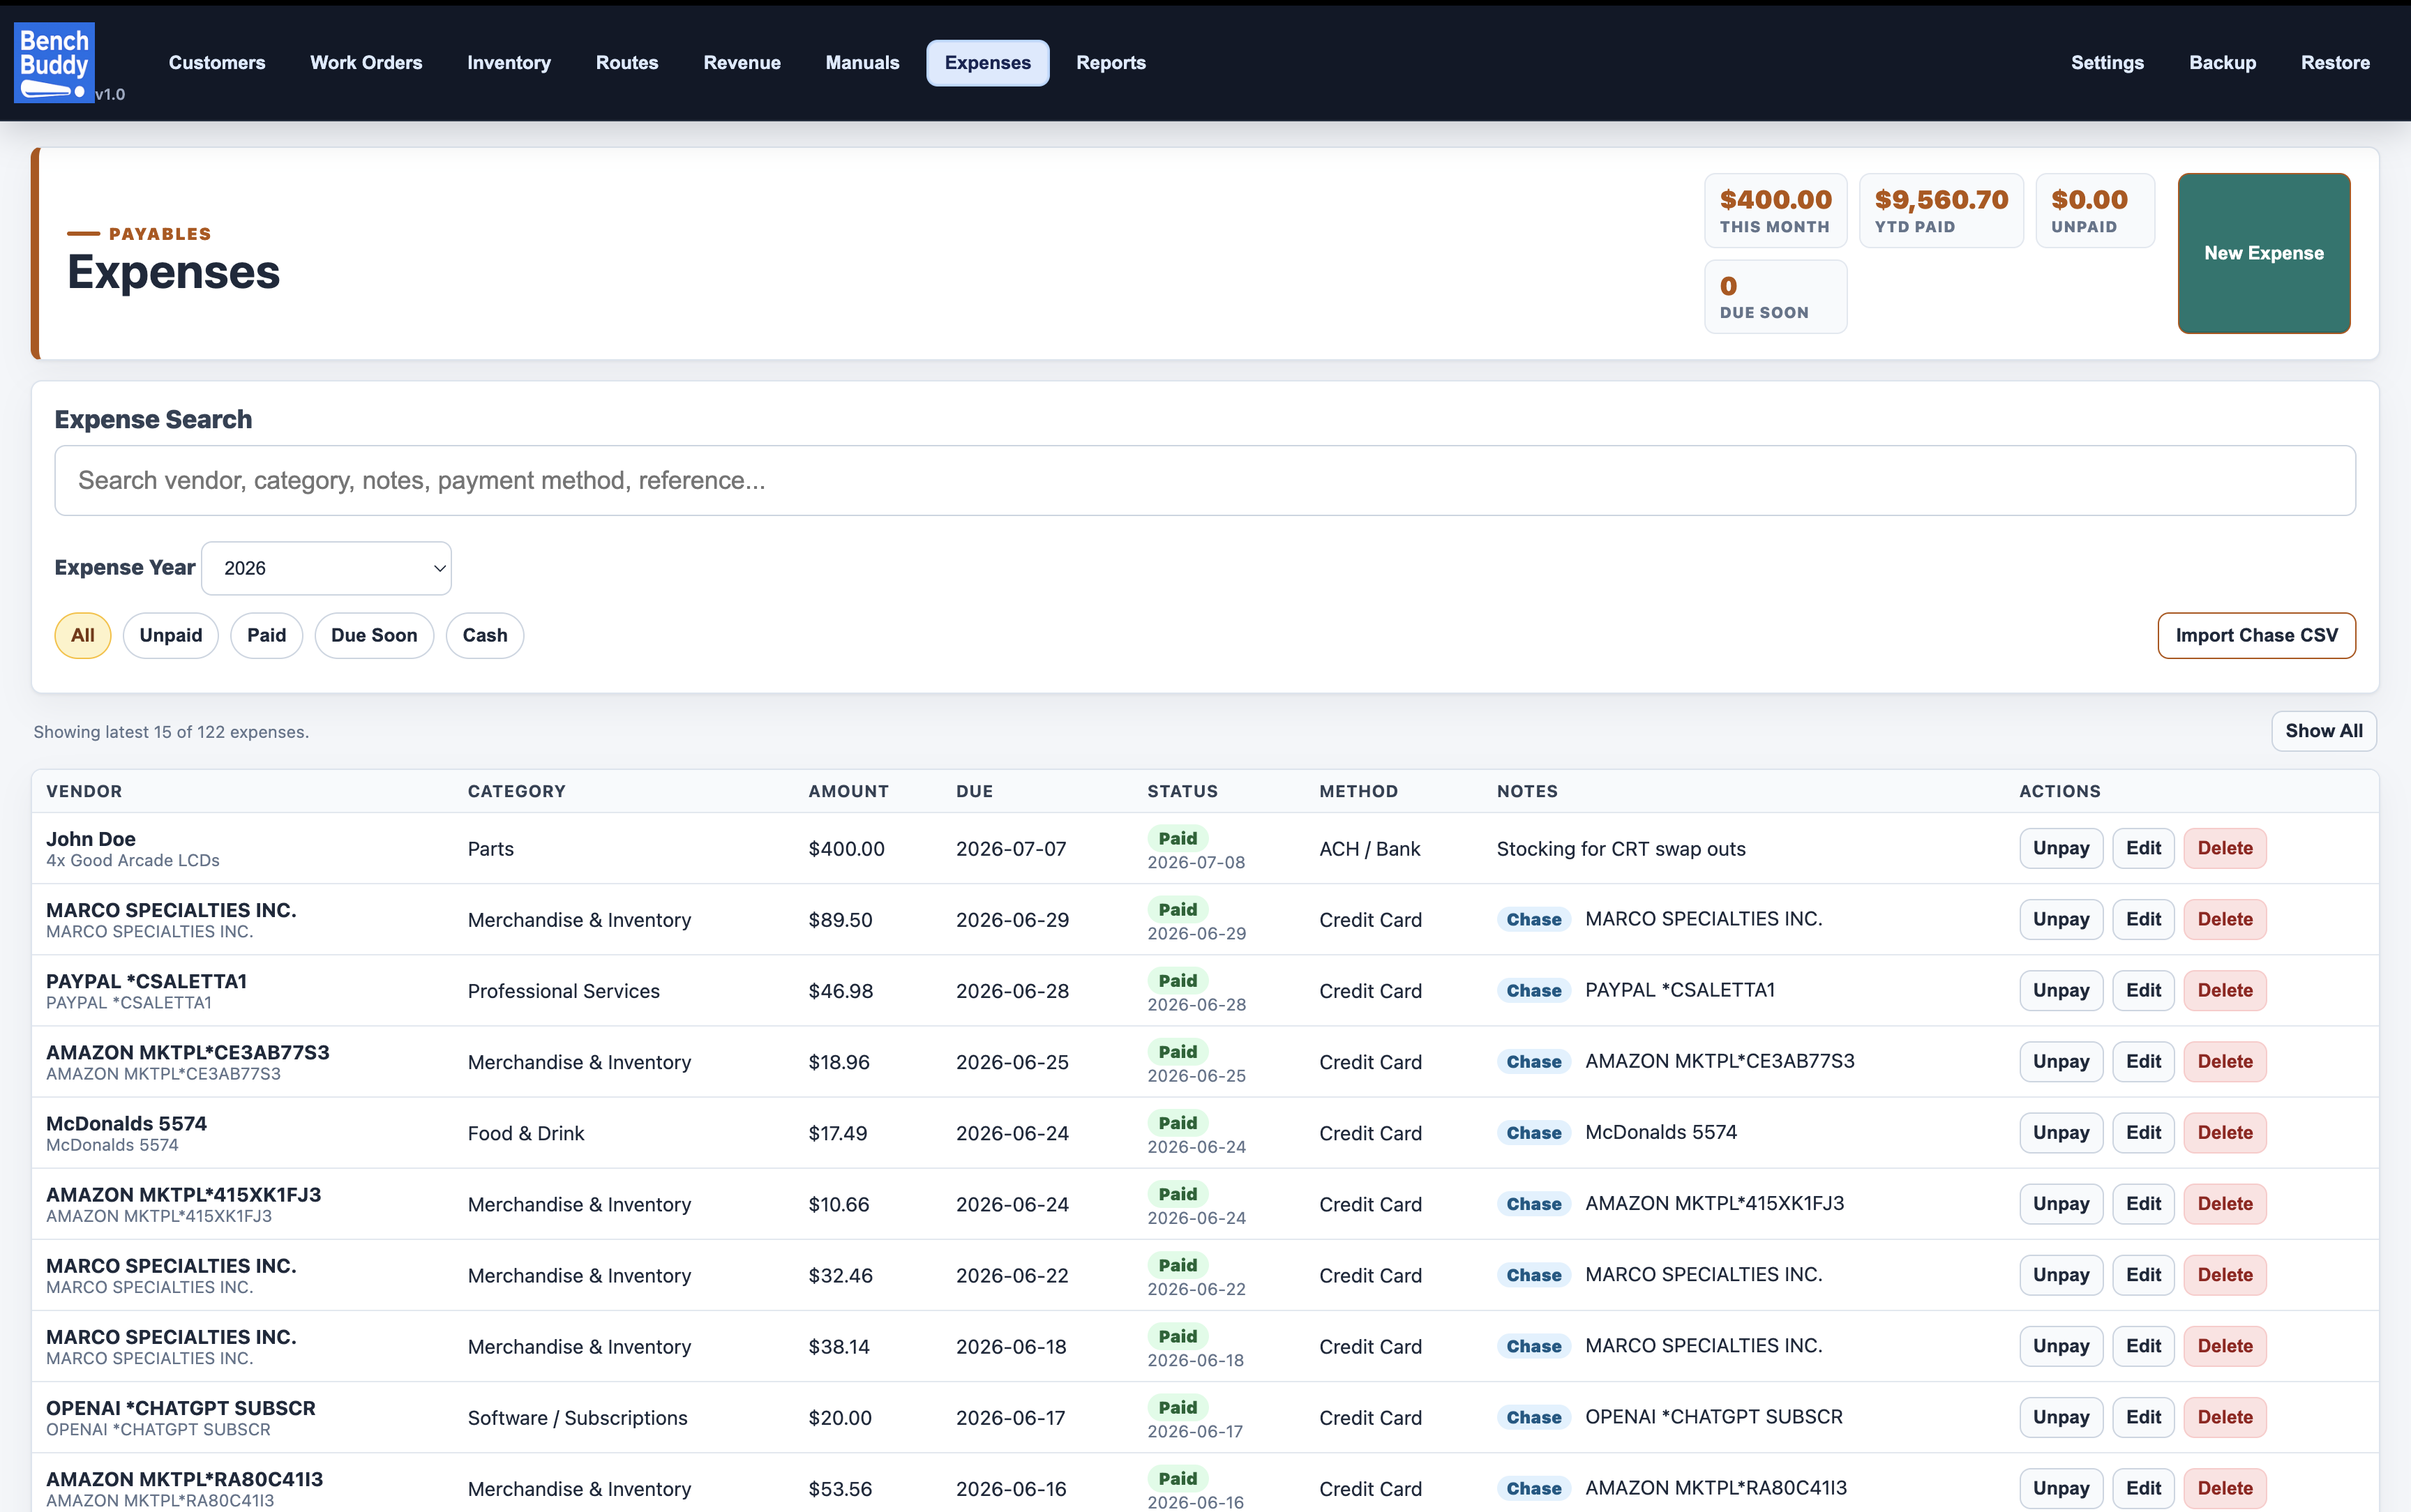This screenshot has width=2411, height=1512.
Task: Click the Amount column header
Action: (848, 791)
